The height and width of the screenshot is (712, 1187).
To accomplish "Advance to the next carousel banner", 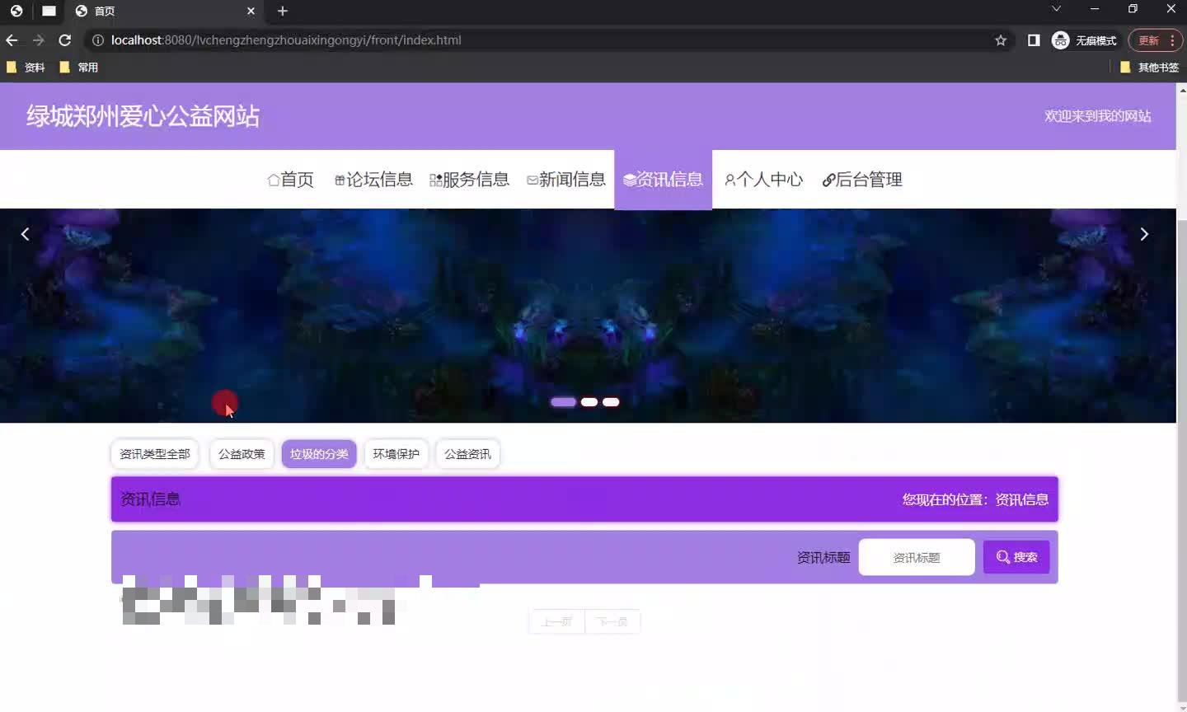I will [x=1144, y=234].
